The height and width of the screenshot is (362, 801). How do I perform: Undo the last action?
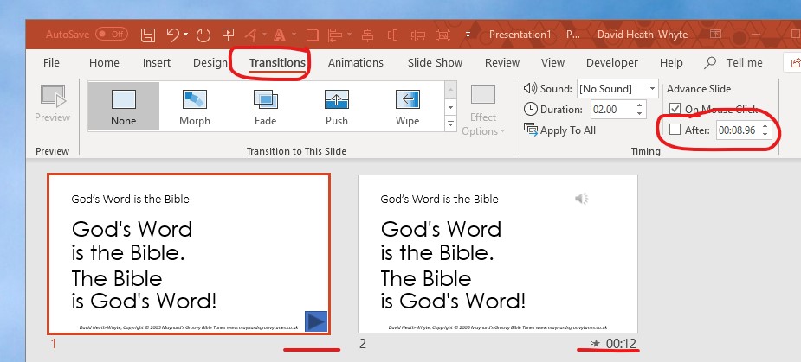point(173,35)
